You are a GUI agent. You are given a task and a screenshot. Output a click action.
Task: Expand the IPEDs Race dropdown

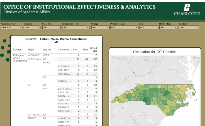(x=168, y=27)
